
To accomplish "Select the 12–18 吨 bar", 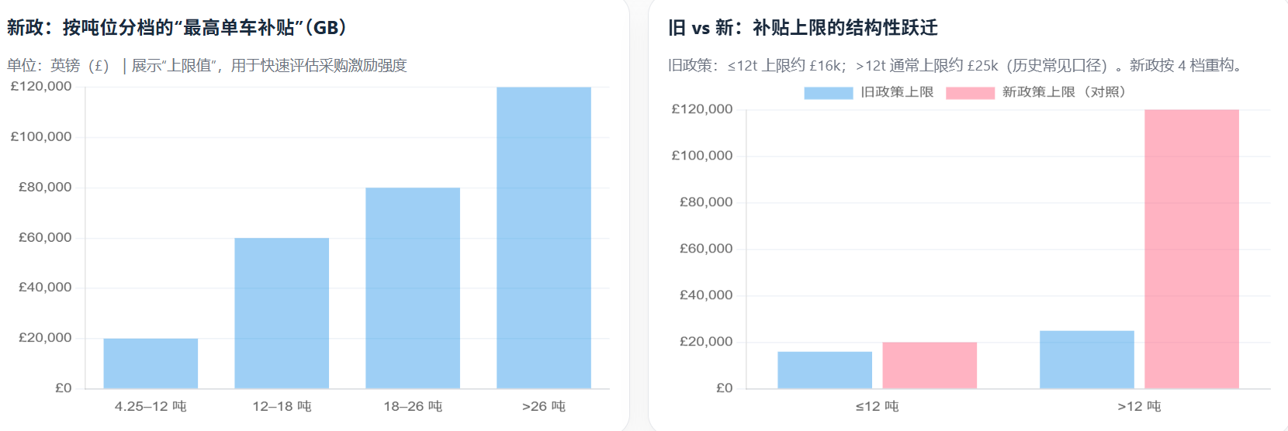I will pyautogui.click(x=282, y=313).
